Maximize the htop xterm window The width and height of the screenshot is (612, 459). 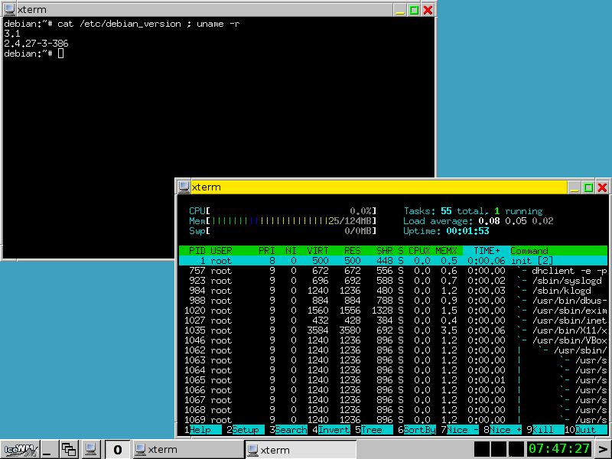pyautogui.click(x=588, y=187)
